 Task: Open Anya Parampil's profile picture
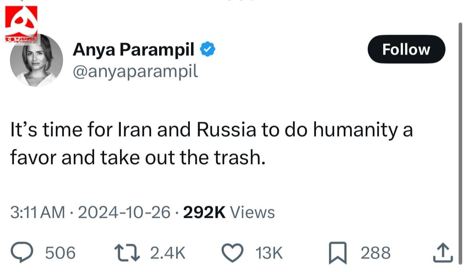pos(36,61)
